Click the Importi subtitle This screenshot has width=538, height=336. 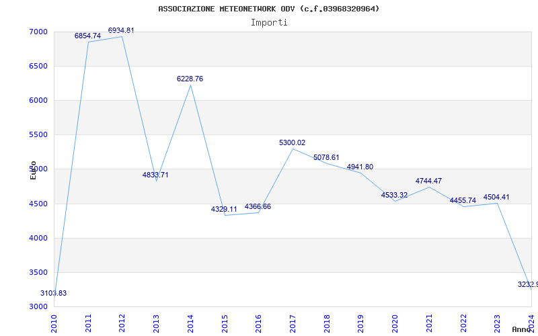pyautogui.click(x=269, y=23)
